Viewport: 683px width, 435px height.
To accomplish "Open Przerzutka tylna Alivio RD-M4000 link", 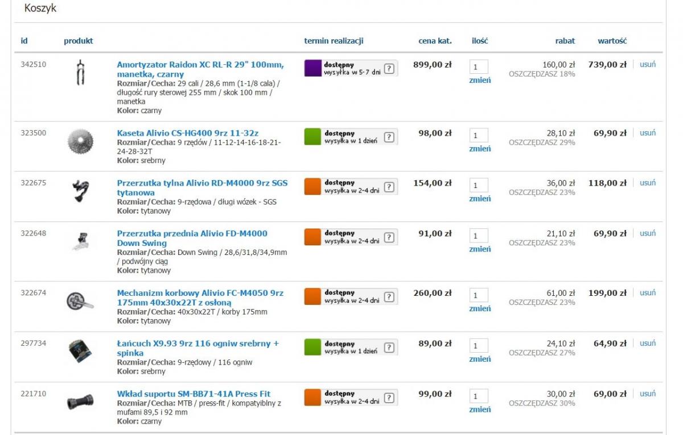I will [202, 188].
